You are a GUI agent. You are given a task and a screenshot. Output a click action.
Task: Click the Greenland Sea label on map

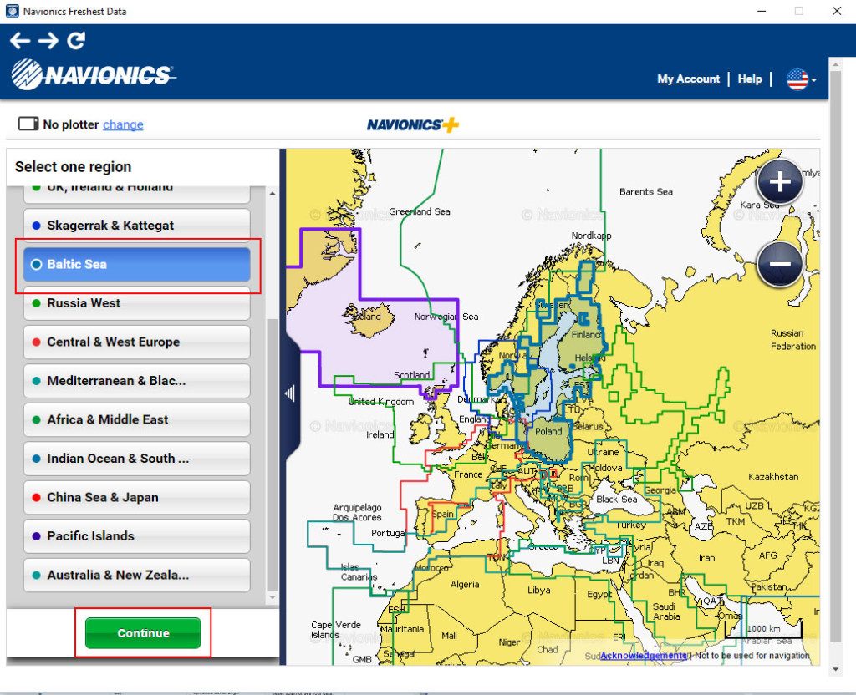pos(420,211)
